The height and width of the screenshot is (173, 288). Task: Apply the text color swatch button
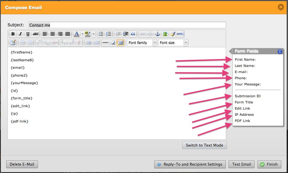point(77,34)
